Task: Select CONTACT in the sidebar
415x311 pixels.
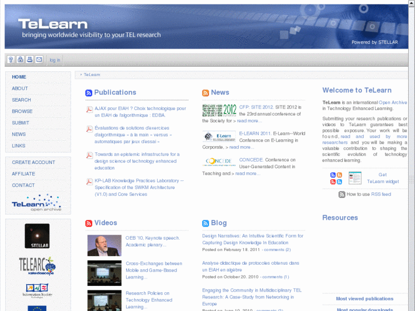Action: click(x=23, y=185)
